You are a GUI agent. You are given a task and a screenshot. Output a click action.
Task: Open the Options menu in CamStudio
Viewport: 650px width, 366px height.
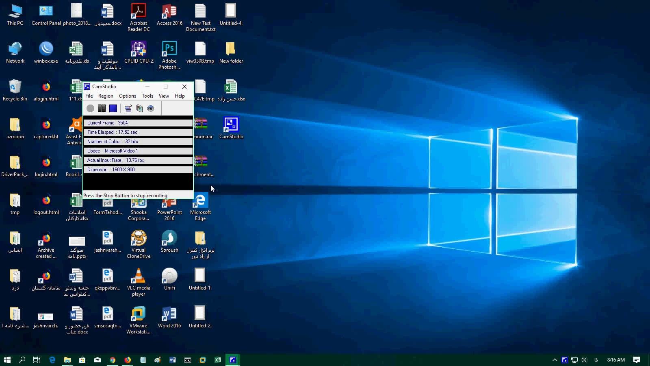pos(127,96)
